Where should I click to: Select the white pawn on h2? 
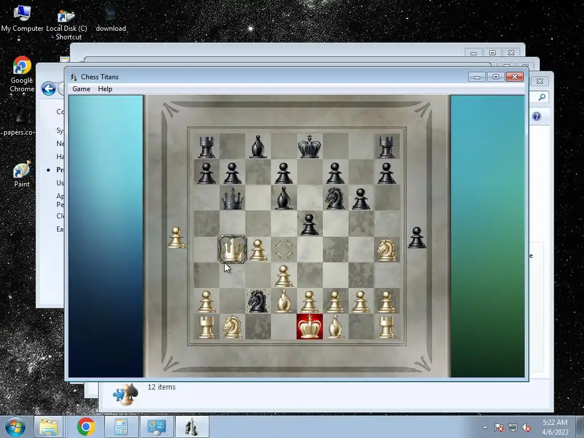pos(387,301)
